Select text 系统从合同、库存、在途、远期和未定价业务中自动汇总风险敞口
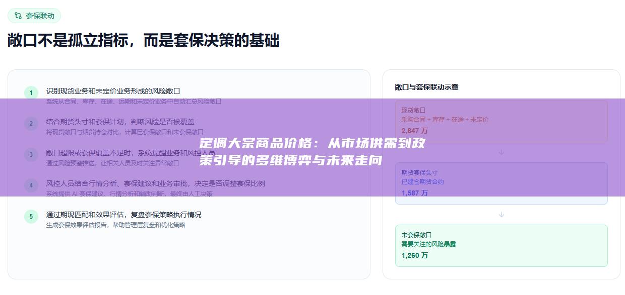Screen dimensions: 625x295 [134, 101]
